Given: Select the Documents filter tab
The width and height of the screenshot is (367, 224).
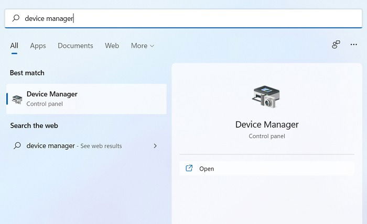Looking at the screenshot, I should (x=75, y=46).
